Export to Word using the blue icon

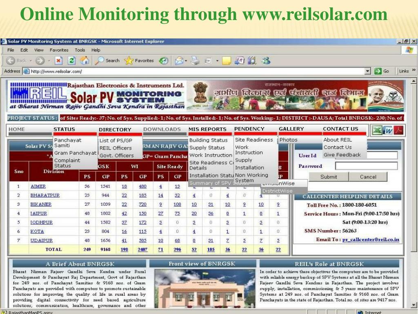coord(388,130)
